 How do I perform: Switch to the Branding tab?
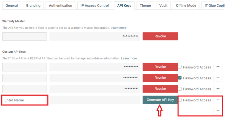pyautogui.click(x=33, y=6)
